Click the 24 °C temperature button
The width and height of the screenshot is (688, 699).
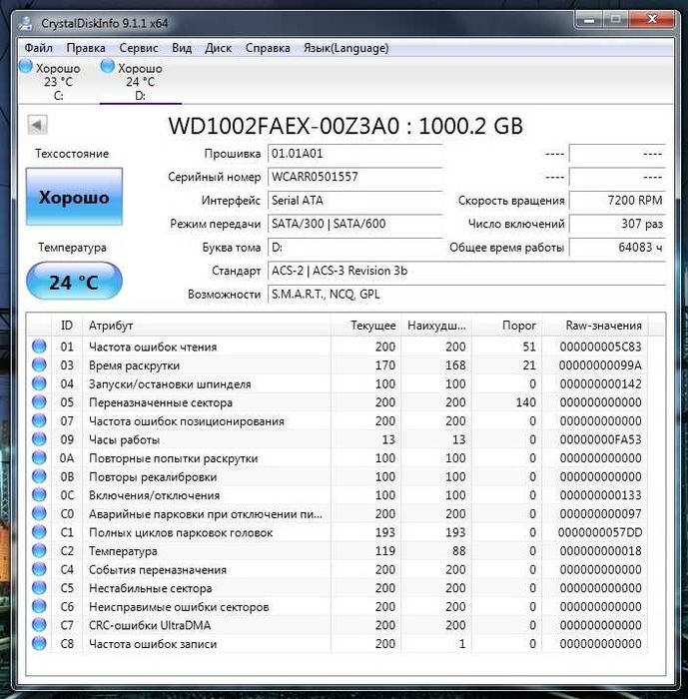tap(74, 282)
